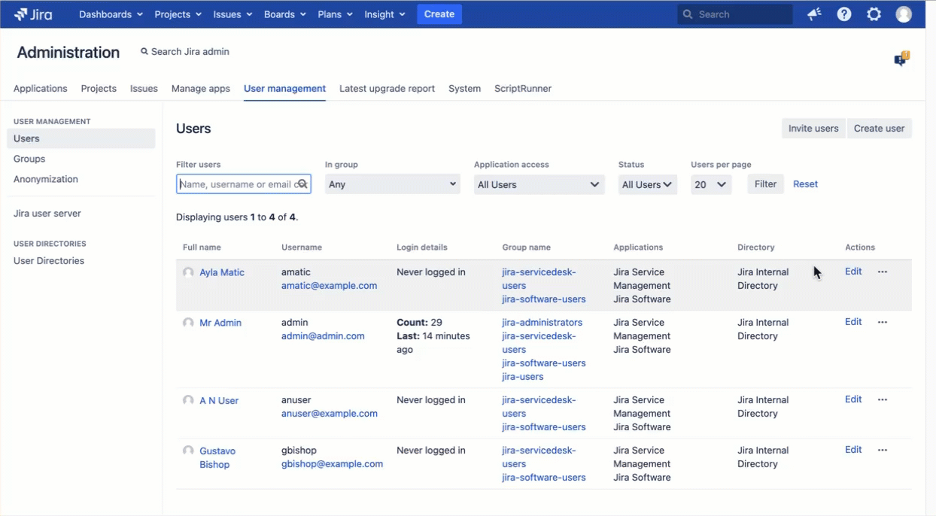Image resolution: width=936 pixels, height=516 pixels.
Task: Switch to the System tab
Action: (464, 89)
